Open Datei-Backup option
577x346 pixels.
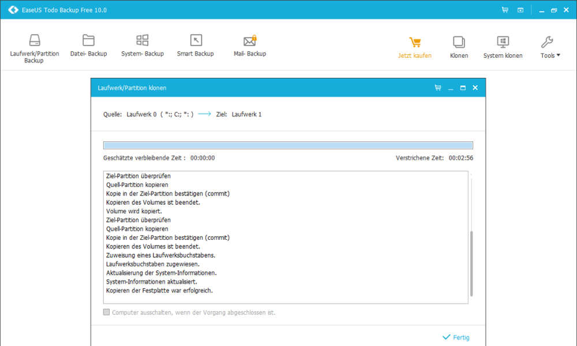point(88,46)
